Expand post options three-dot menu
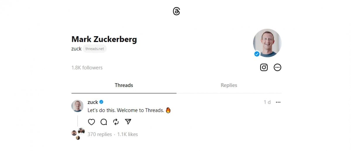This screenshot has width=351, height=151. [x=278, y=102]
